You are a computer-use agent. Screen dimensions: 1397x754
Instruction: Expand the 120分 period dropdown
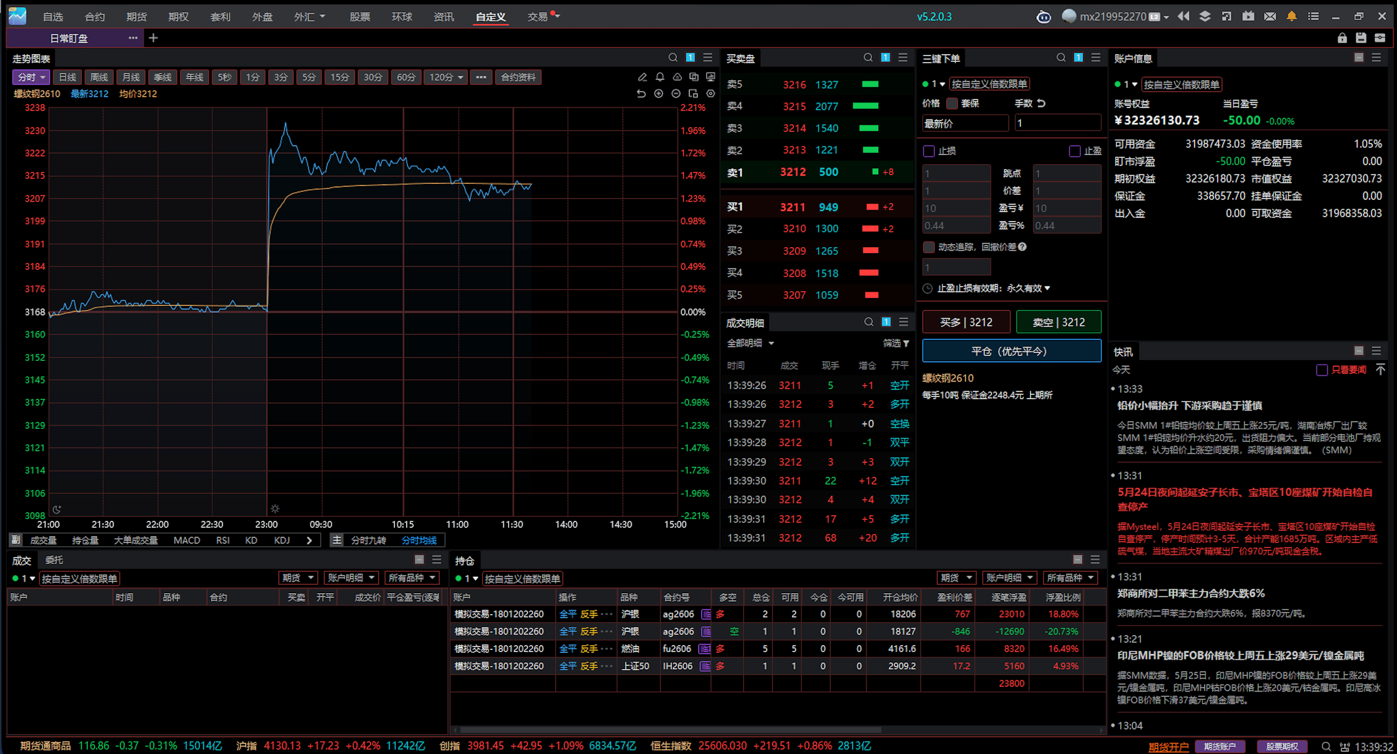coord(446,77)
